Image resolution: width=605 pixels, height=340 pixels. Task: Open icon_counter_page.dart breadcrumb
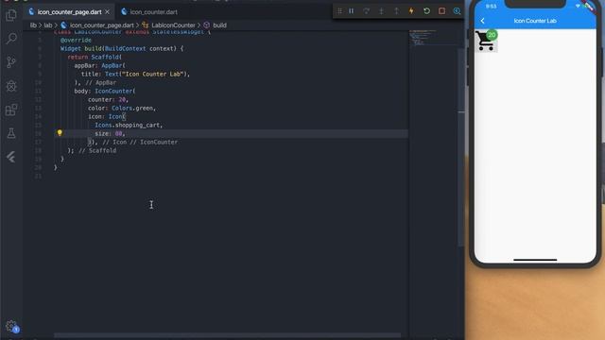click(x=101, y=25)
